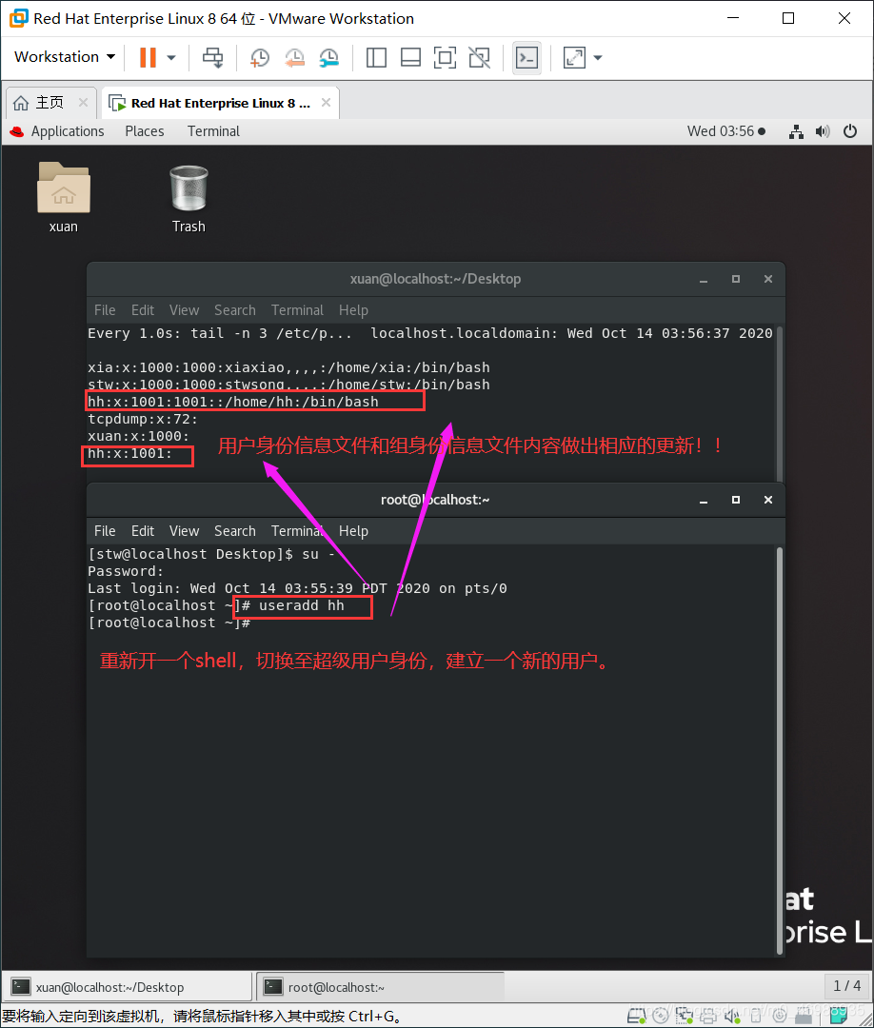874x1028 pixels.
Task: Take a snapshot of this virtual machine
Action: point(260,58)
